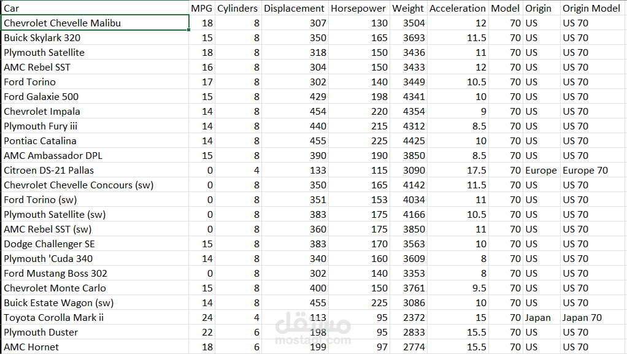
Task: Click MPG value 22 for Plymouth Duster
Action: pyautogui.click(x=202, y=332)
